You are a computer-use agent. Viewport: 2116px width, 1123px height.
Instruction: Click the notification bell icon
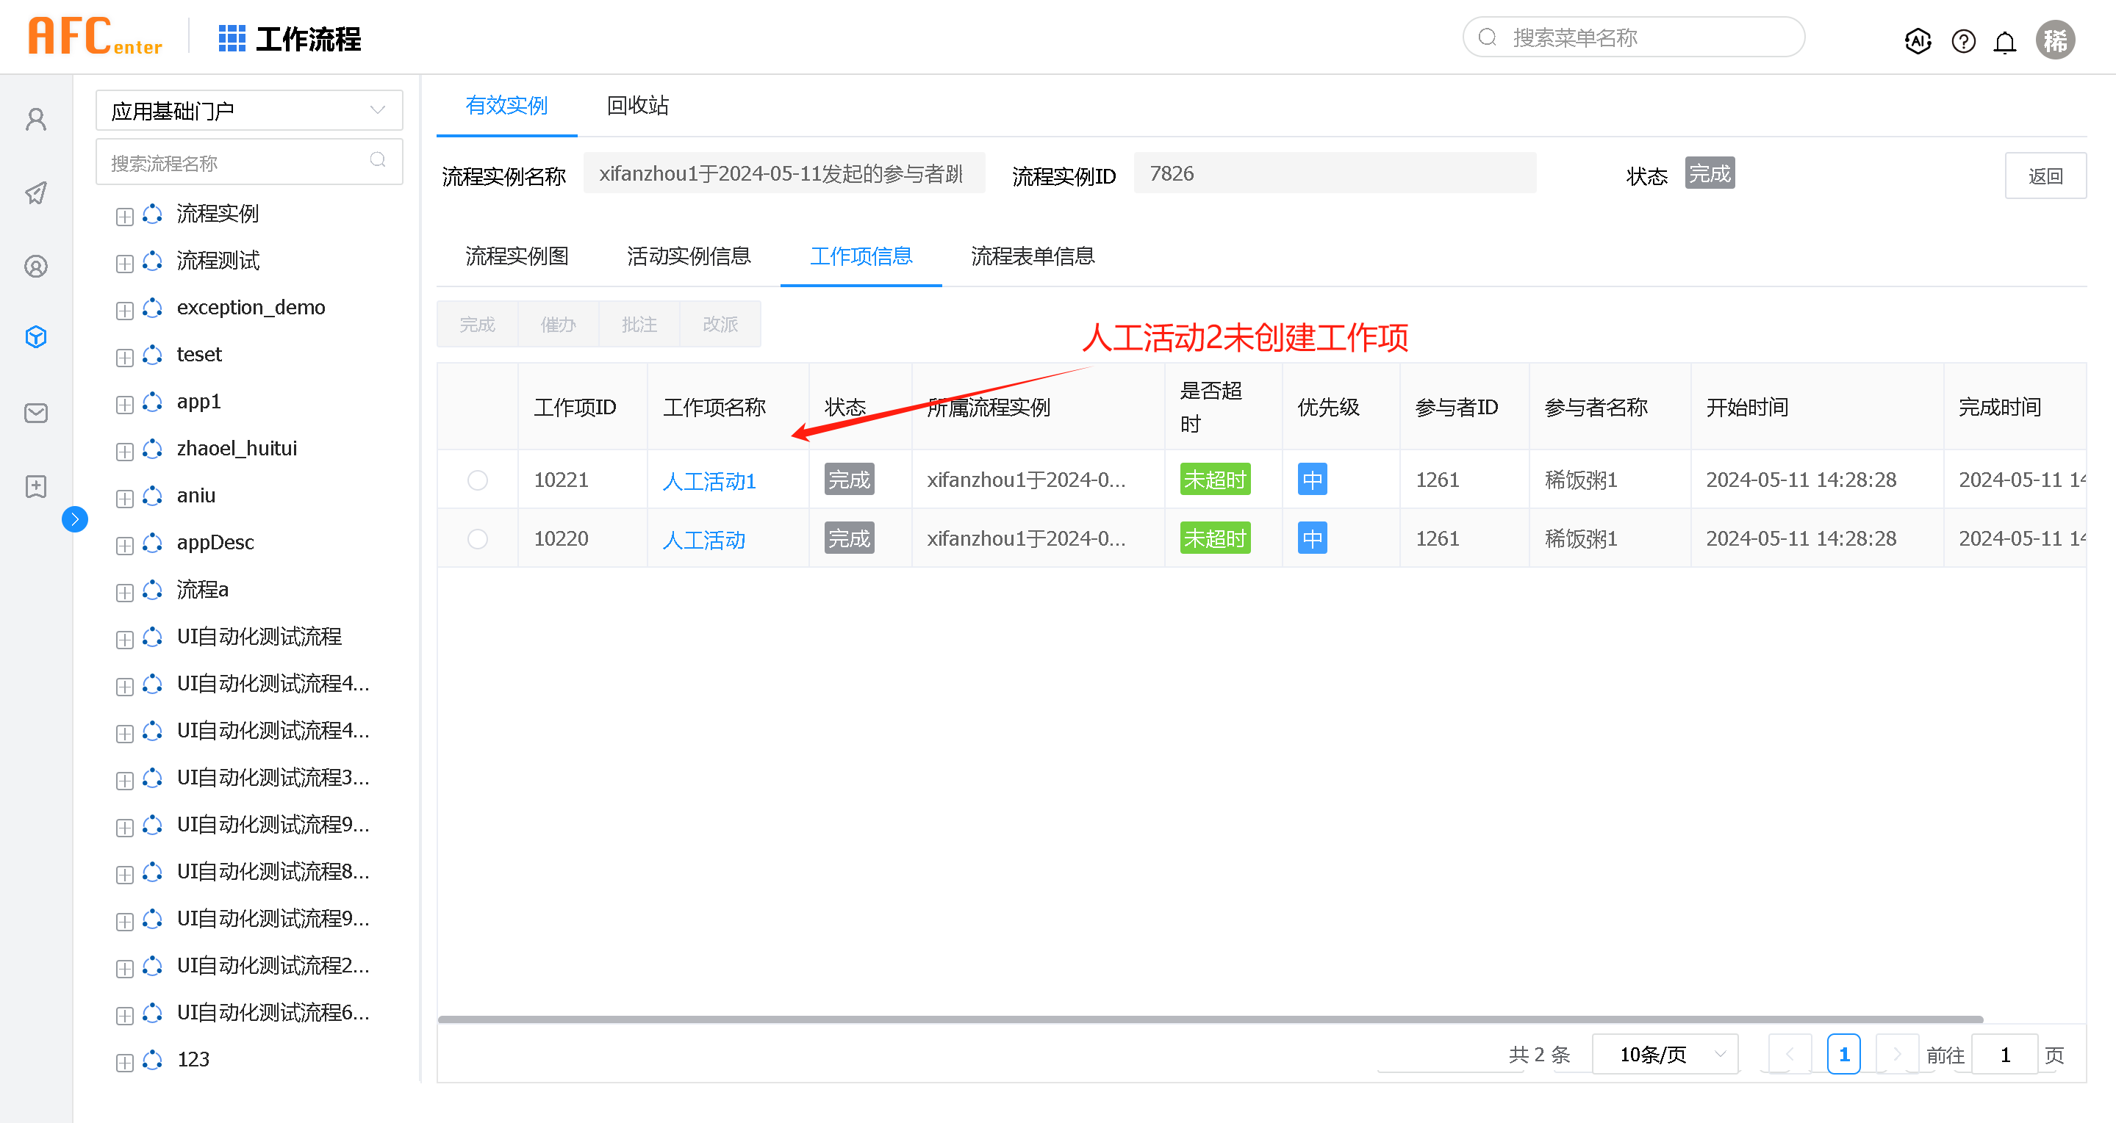[x=2004, y=41]
